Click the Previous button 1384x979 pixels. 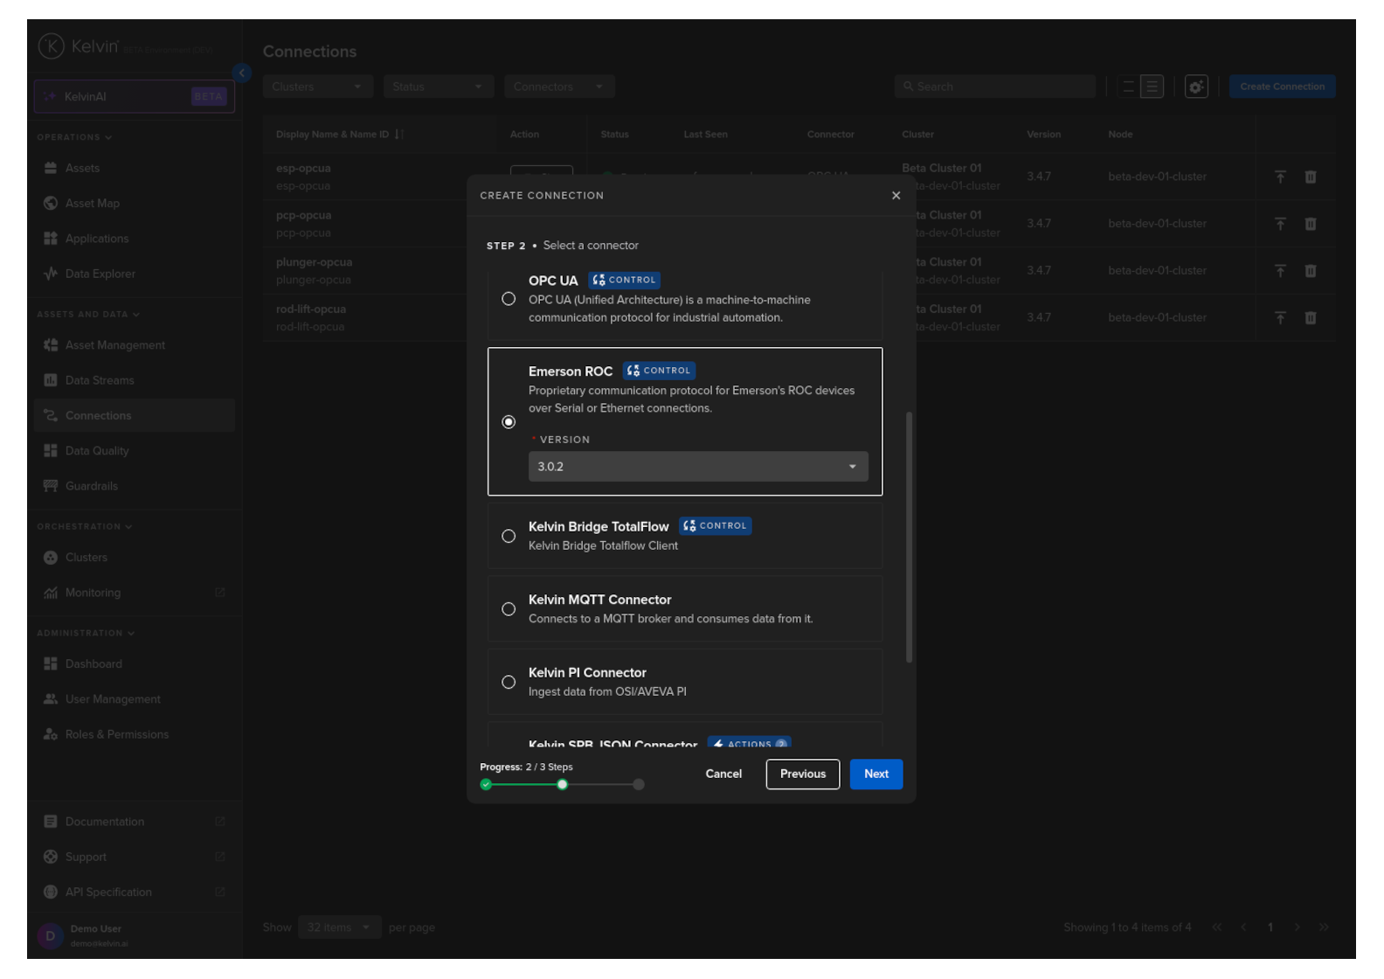pos(802,774)
